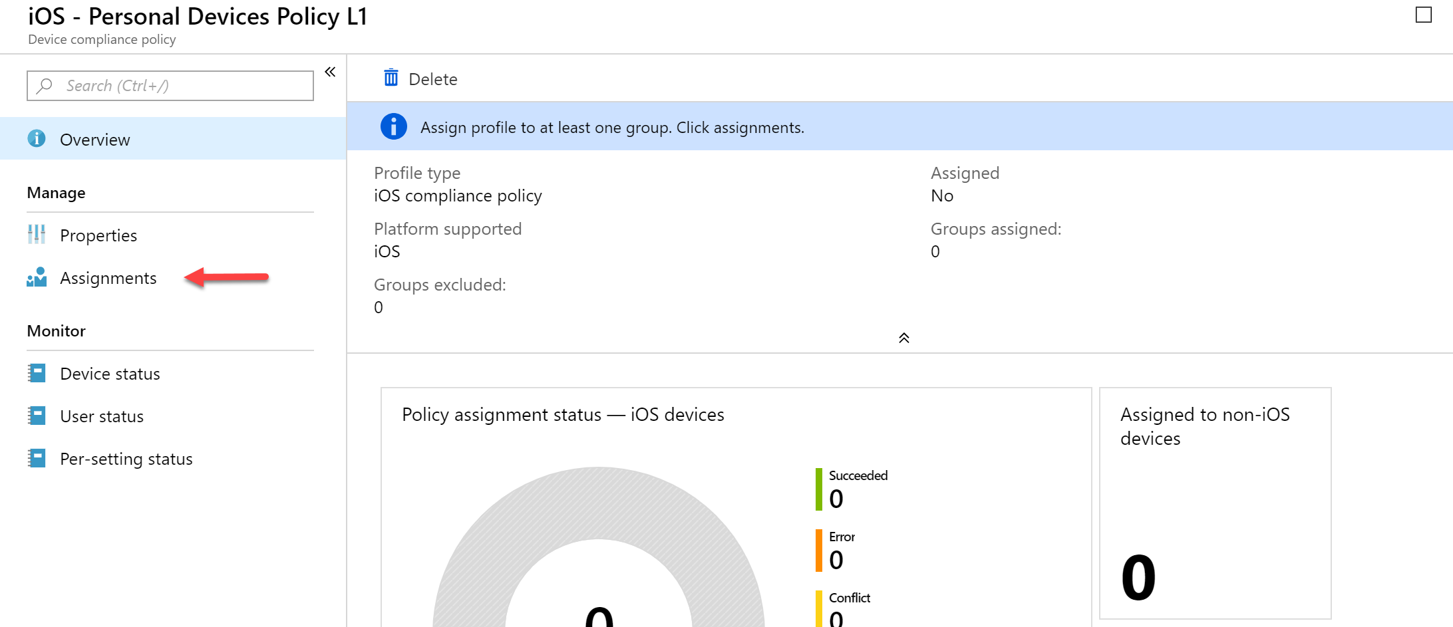Click the Properties sliders icon

click(x=37, y=234)
